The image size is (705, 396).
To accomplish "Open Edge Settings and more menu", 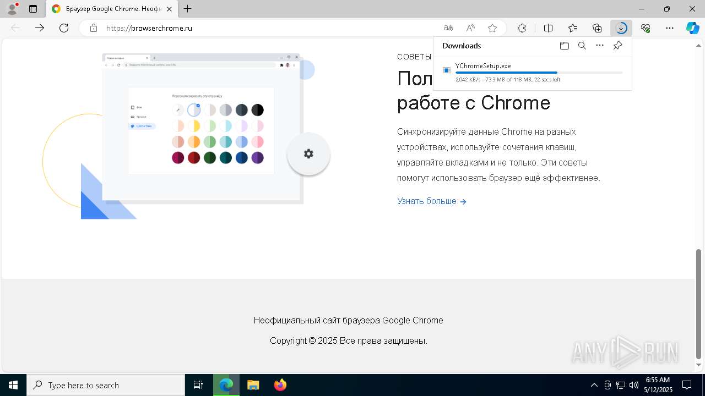I will tap(670, 28).
